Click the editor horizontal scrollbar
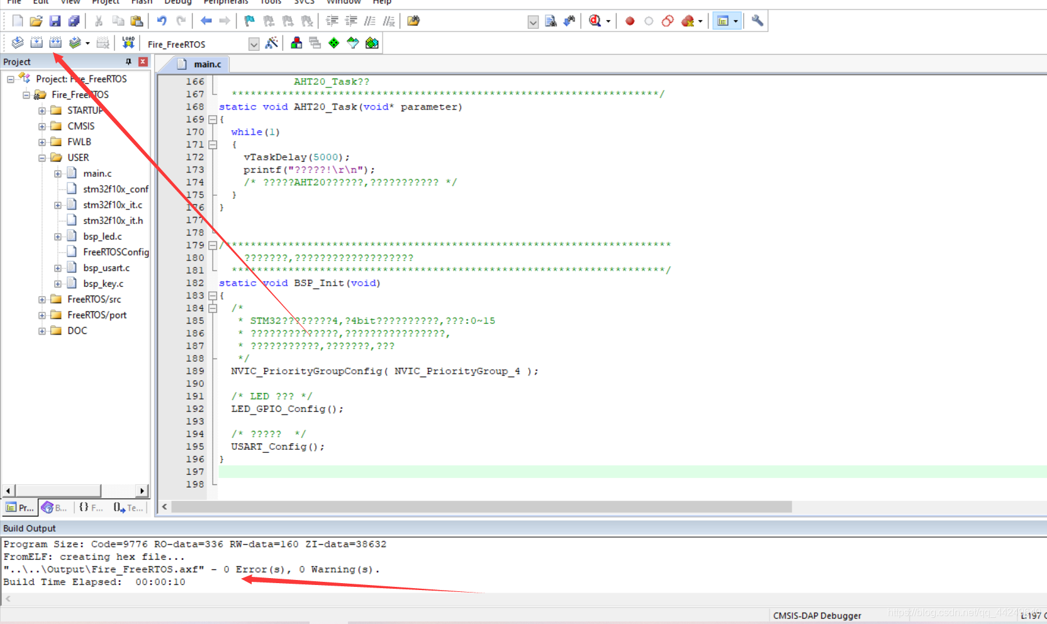1047x624 pixels. [x=481, y=507]
